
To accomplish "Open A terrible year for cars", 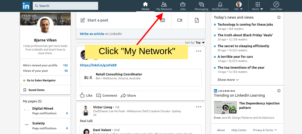I will point(235,57).
